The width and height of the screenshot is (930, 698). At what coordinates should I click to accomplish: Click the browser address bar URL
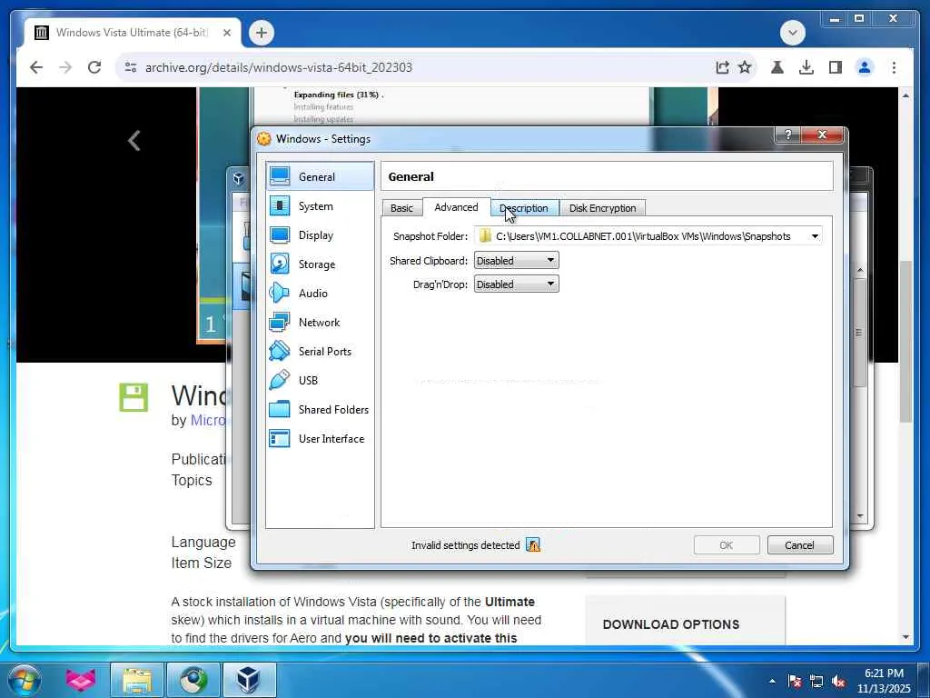279,67
